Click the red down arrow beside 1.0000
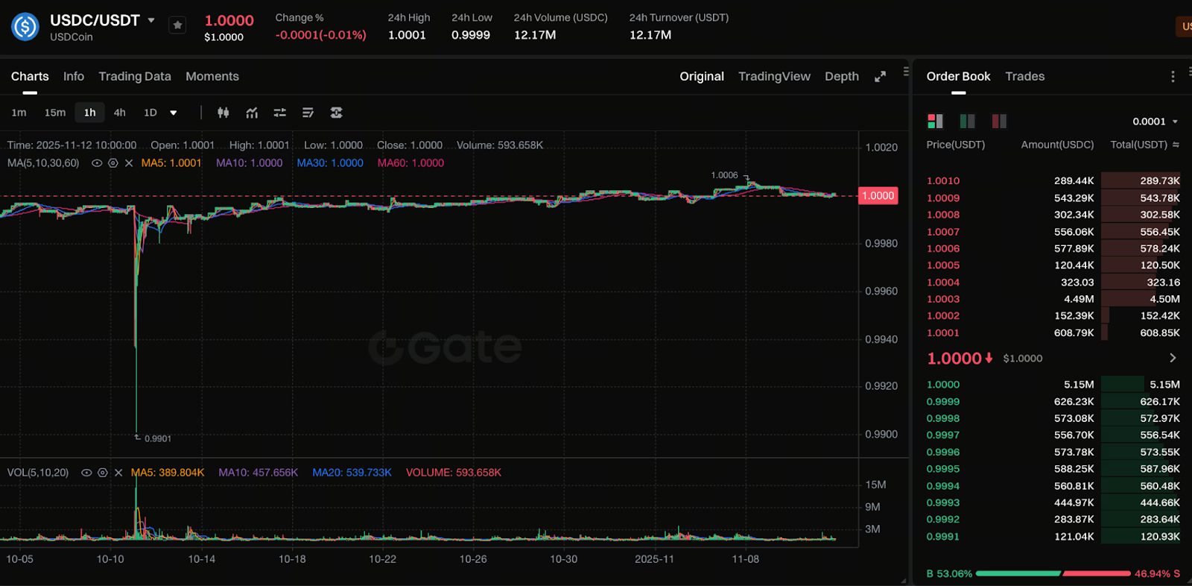 (989, 358)
